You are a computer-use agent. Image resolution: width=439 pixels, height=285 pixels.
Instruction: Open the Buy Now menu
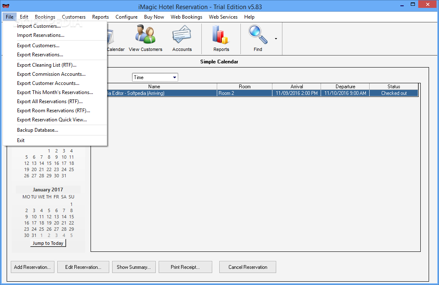[154, 17]
